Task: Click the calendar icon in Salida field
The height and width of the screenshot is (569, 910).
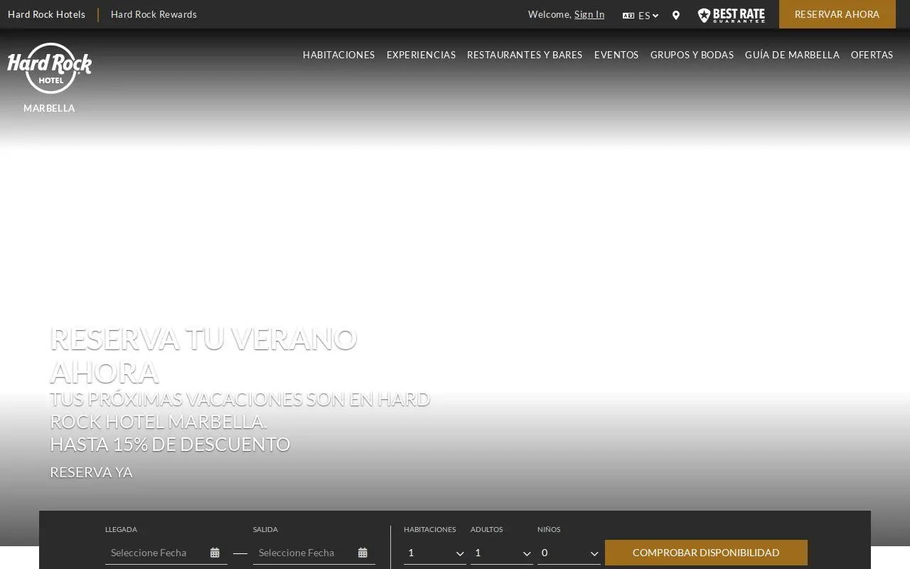Action: tap(363, 553)
